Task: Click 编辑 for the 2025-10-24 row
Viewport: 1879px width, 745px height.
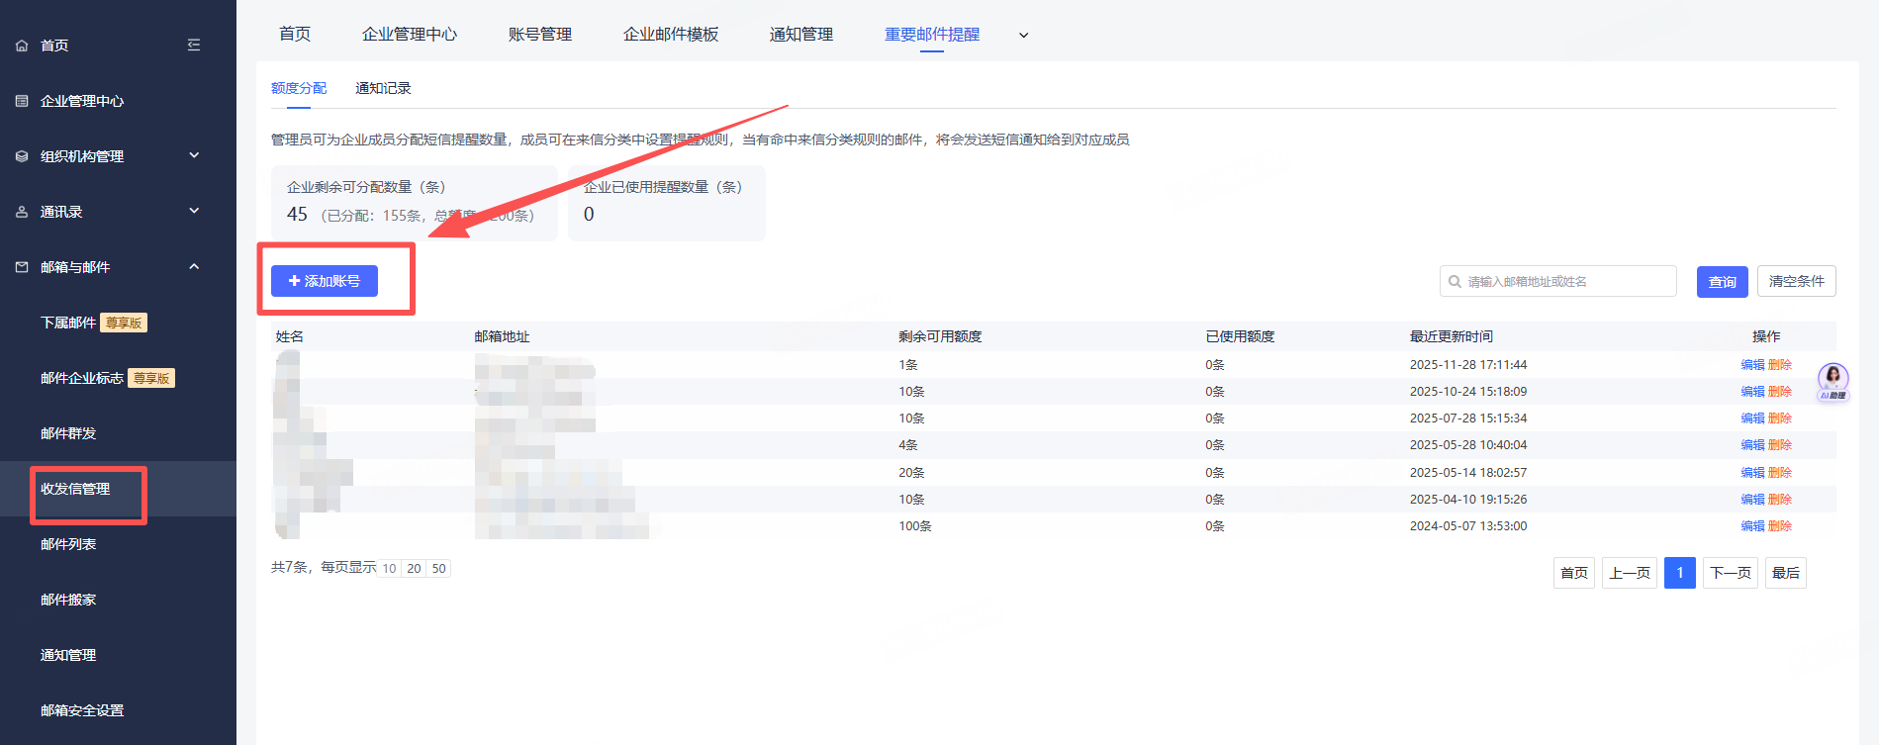Action: tap(1752, 392)
